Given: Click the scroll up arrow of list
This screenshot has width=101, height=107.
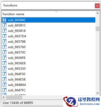Looking at the screenshot, I should tap(97, 13).
